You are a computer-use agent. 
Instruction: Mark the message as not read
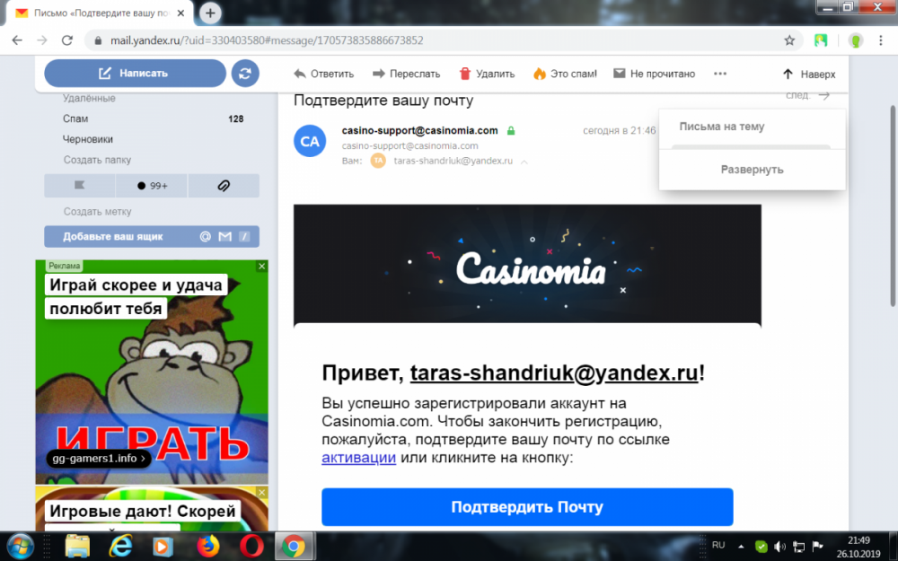point(654,74)
